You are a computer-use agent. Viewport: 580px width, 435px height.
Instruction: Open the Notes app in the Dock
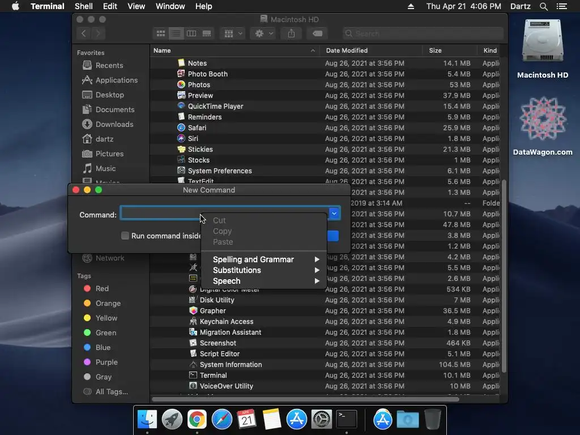tap(271, 420)
